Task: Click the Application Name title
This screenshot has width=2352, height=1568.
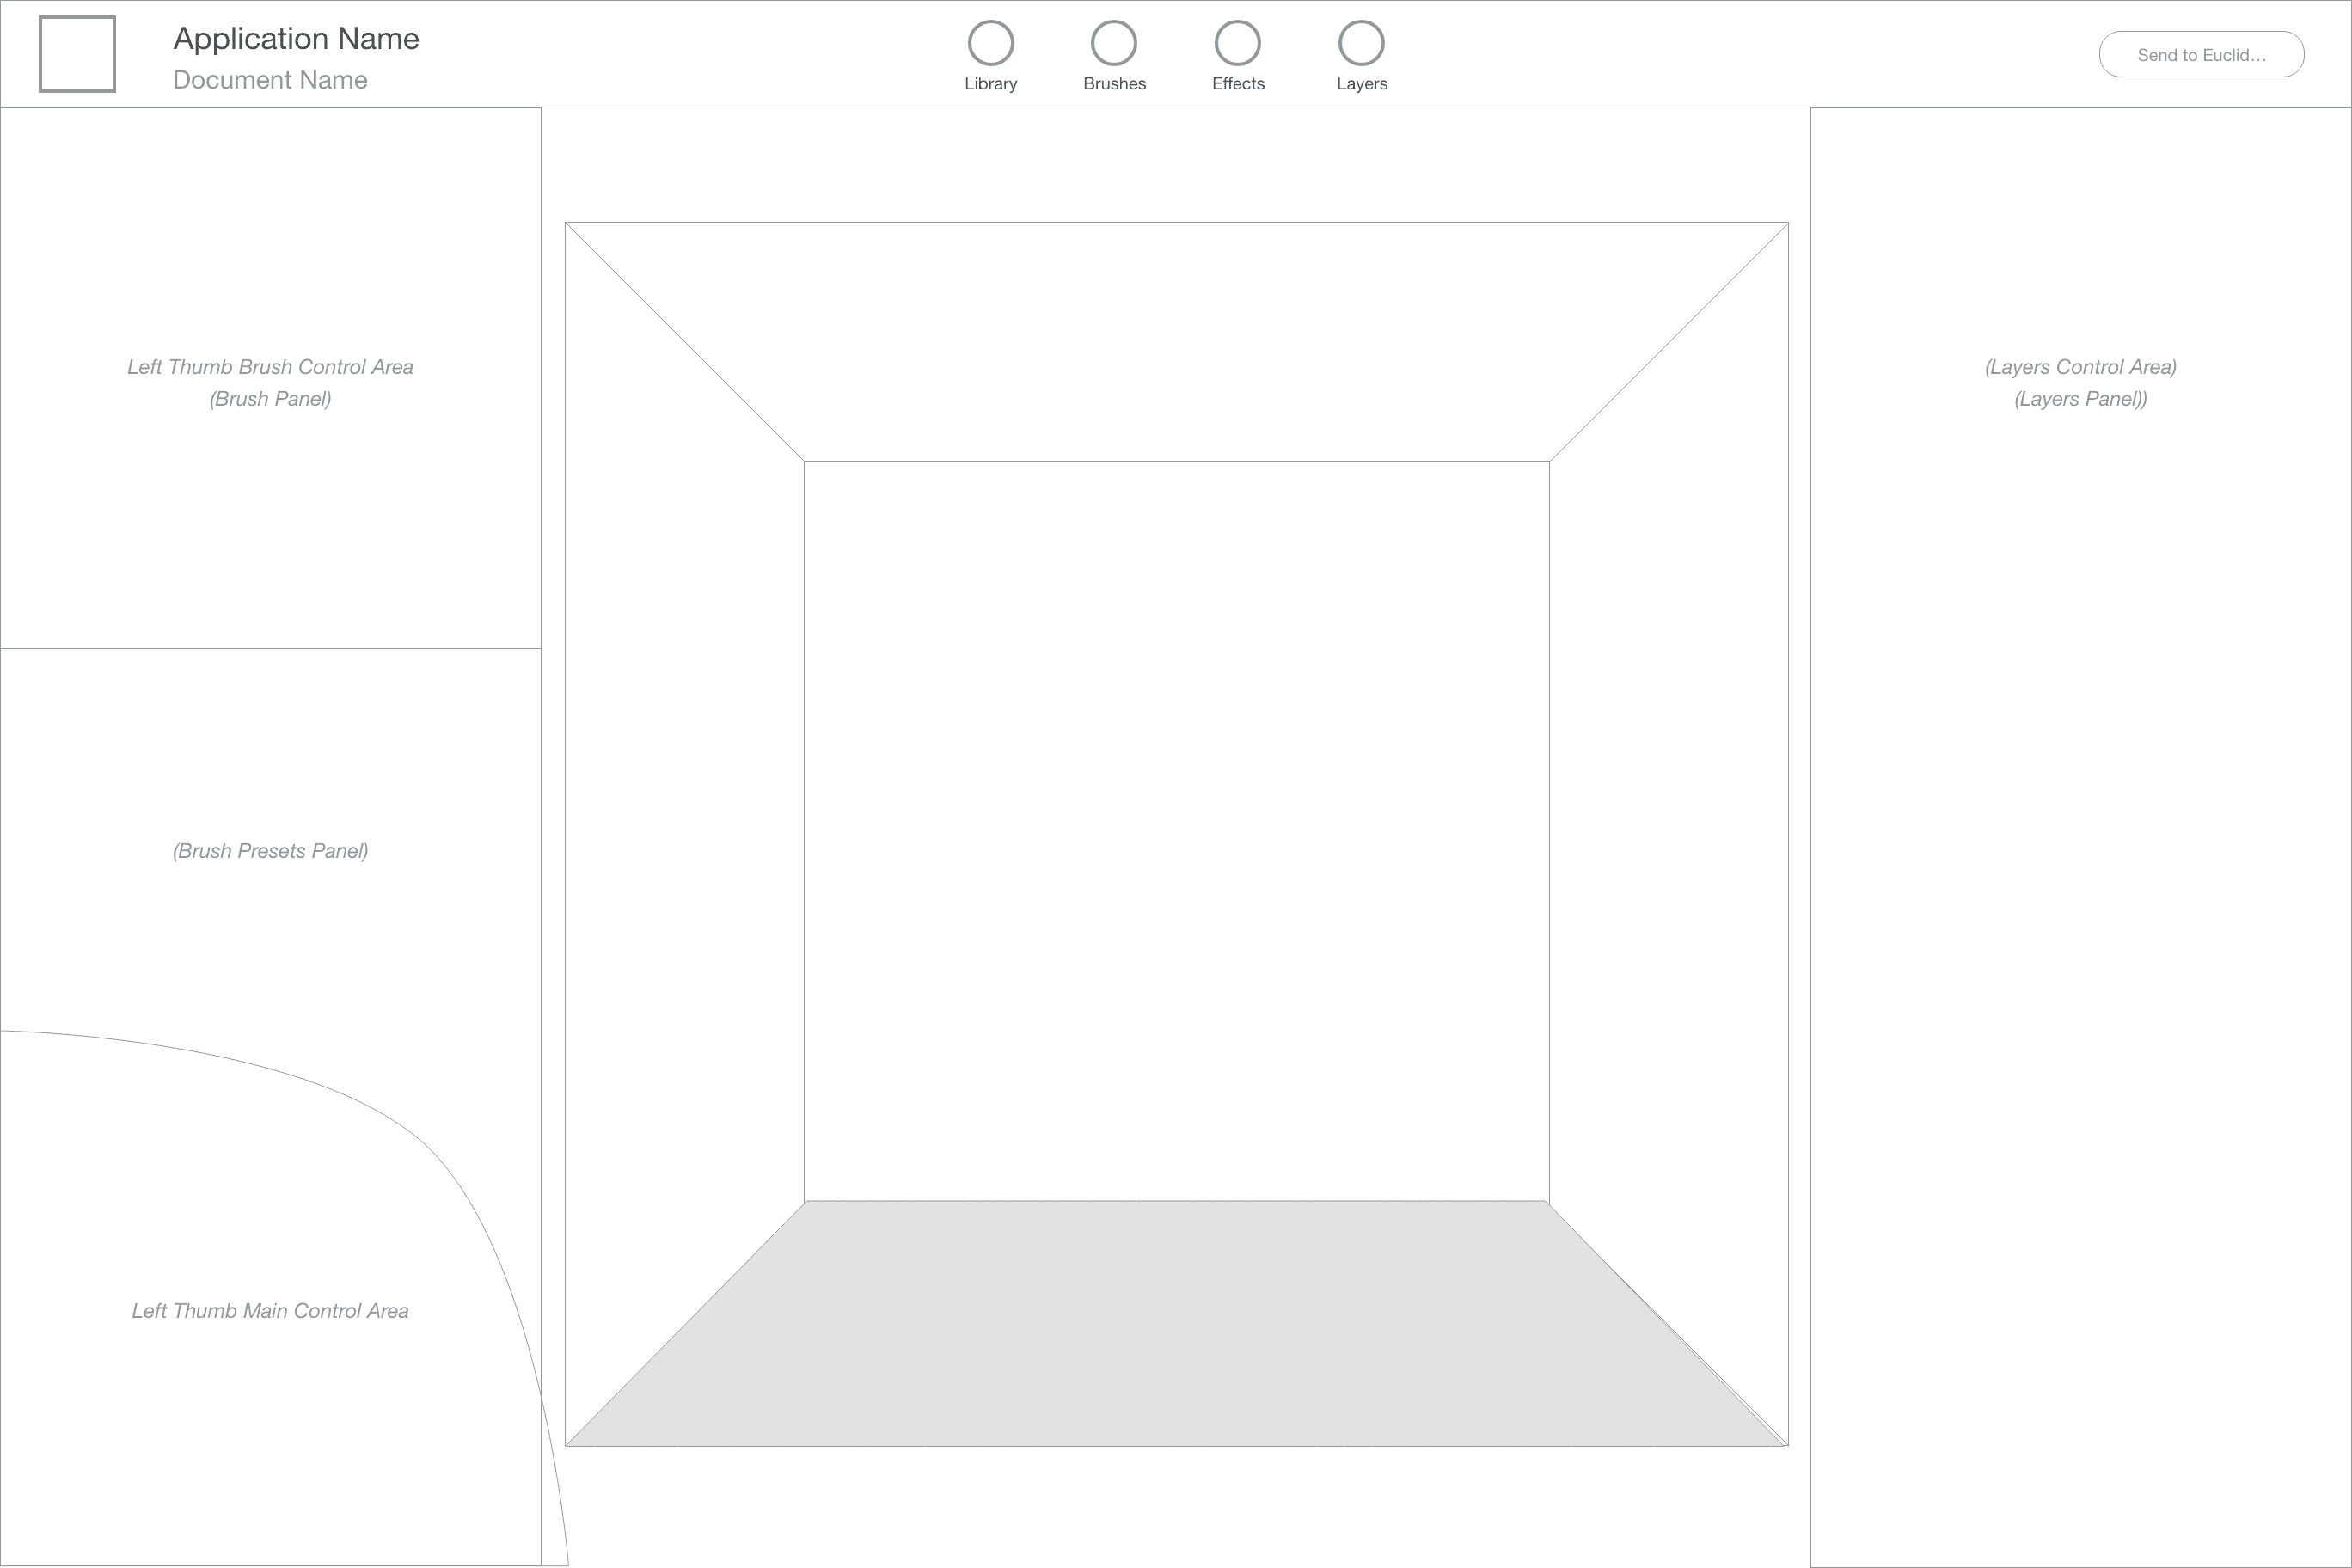Action: click(x=297, y=39)
